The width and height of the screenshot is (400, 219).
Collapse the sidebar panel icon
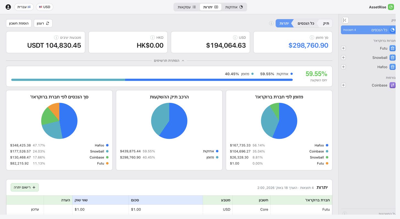(x=345, y=20)
